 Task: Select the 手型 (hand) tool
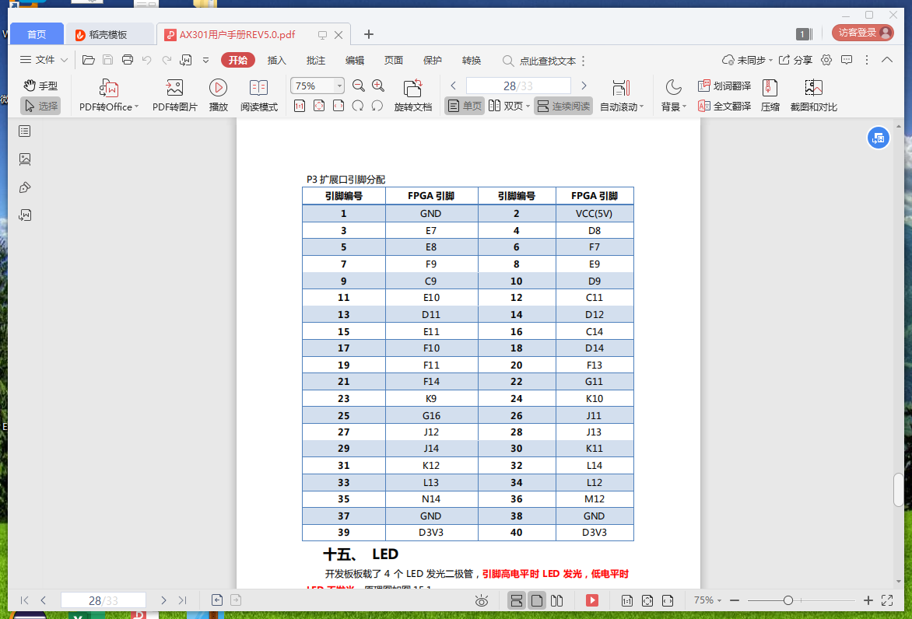pos(40,87)
